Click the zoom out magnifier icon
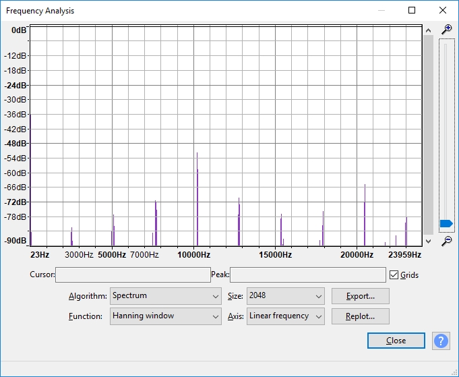This screenshot has height=377, width=459. (446, 241)
